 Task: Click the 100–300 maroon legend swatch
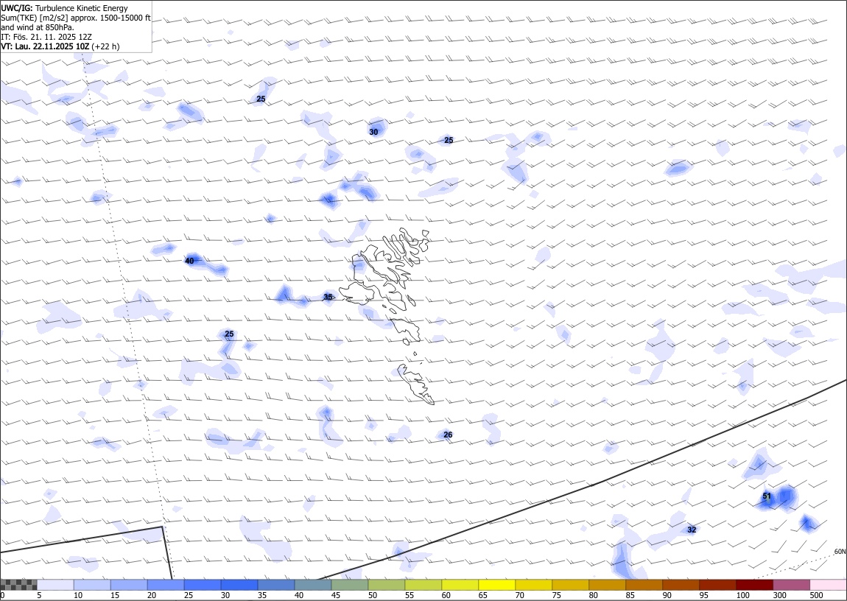[x=753, y=585]
